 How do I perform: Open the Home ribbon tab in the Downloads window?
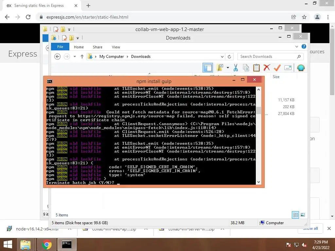click(79, 47)
